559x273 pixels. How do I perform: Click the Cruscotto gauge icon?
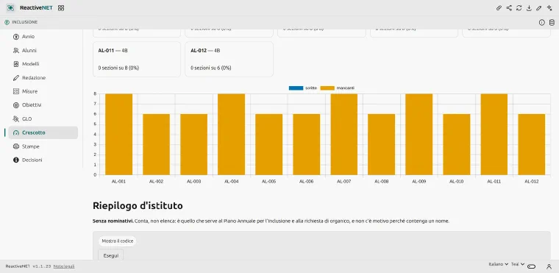(15, 132)
